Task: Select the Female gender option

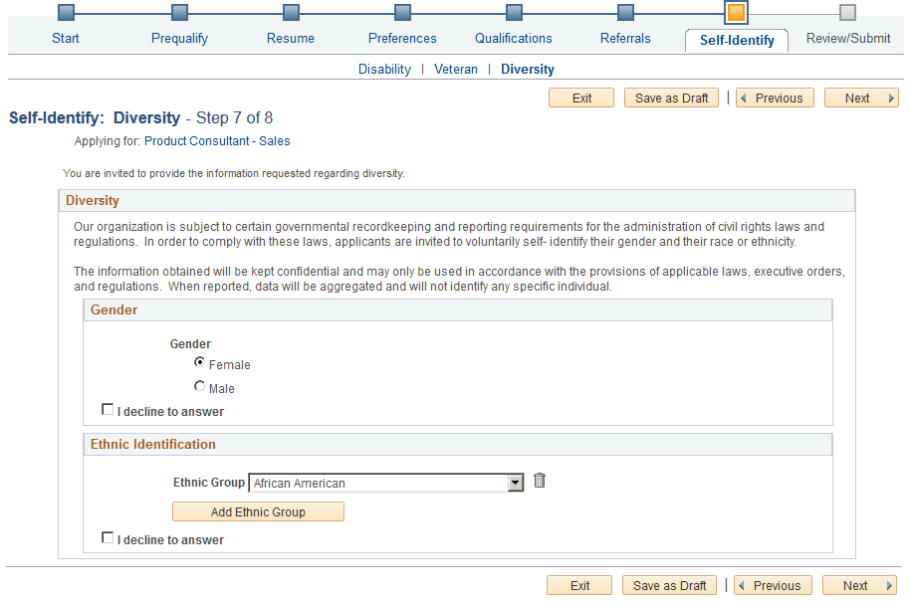Action: coord(199,362)
